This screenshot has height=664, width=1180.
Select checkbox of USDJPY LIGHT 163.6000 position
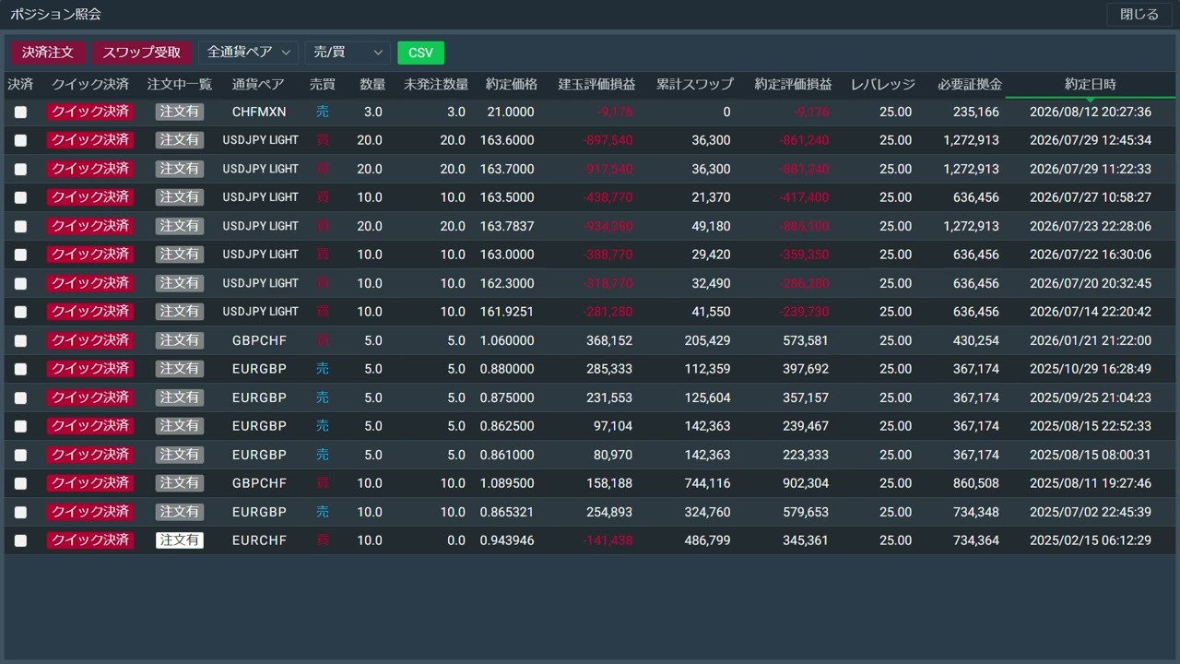point(20,141)
